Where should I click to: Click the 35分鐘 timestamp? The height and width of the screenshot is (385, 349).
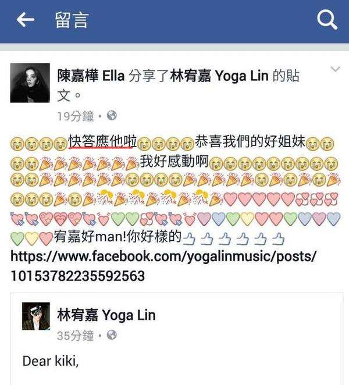[x=76, y=336]
